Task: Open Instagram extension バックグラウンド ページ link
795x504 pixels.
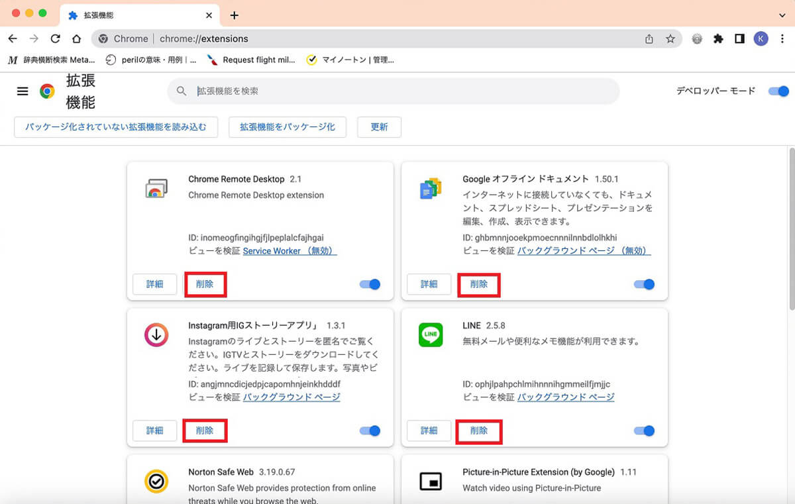Action: coord(291,397)
